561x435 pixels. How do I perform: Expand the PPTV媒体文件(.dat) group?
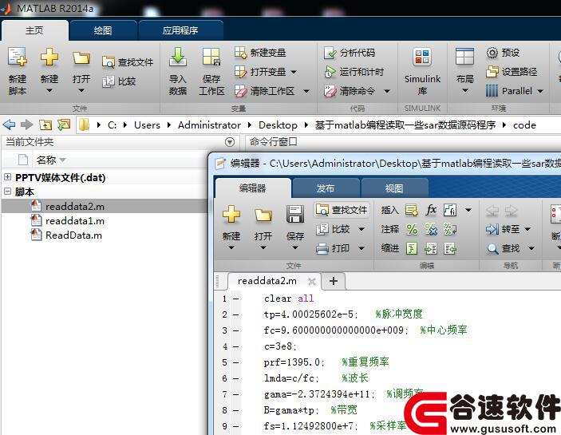[x=7, y=176]
